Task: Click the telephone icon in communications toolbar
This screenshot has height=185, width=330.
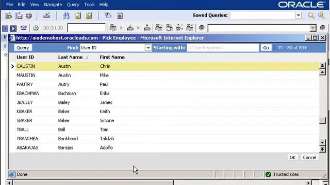Action: click(x=23, y=28)
